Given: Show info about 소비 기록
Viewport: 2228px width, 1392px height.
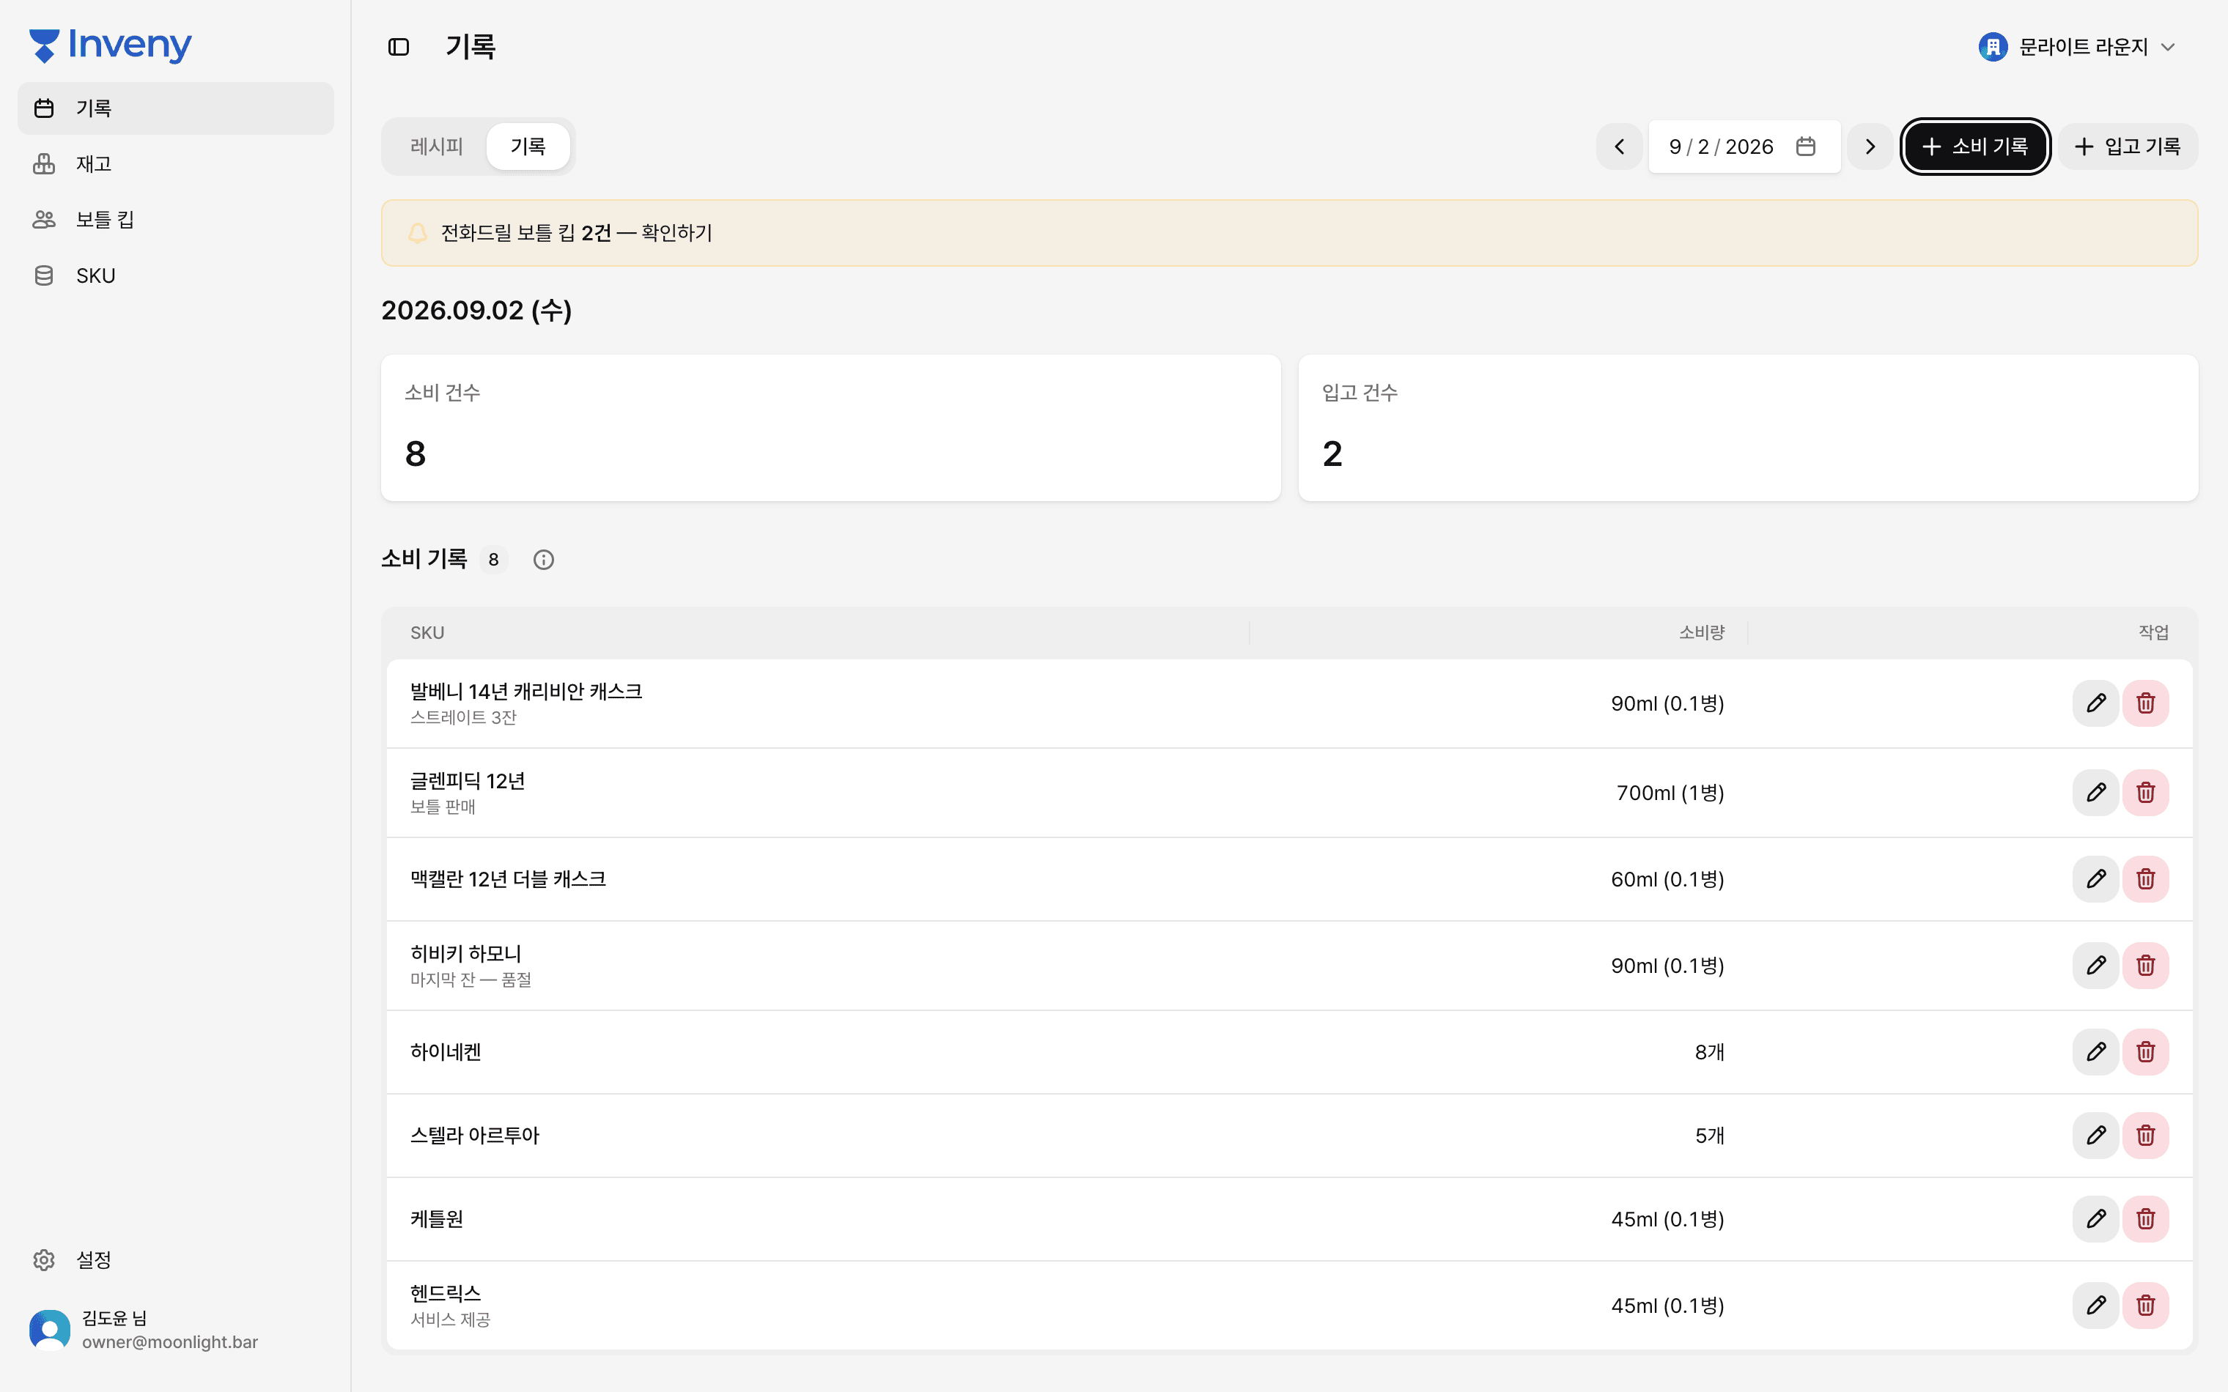Looking at the screenshot, I should click(543, 560).
